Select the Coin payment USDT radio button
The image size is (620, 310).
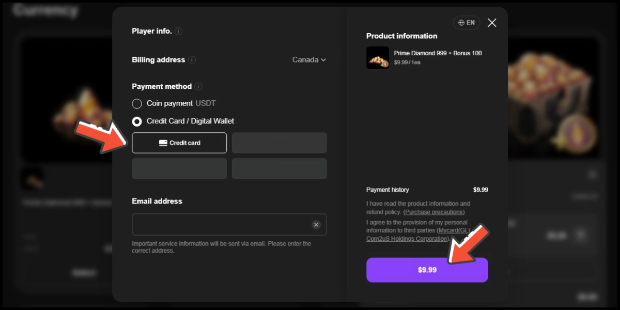pos(137,104)
